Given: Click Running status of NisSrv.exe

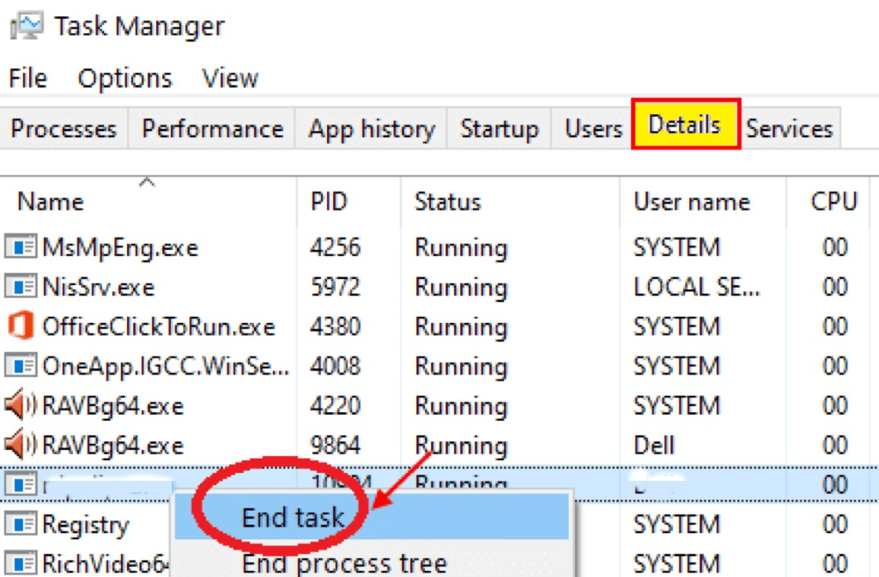Looking at the screenshot, I should coord(461,288).
